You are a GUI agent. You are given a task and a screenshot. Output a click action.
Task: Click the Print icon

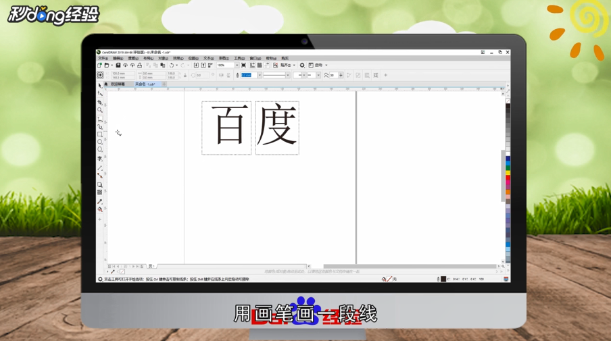[139, 65]
